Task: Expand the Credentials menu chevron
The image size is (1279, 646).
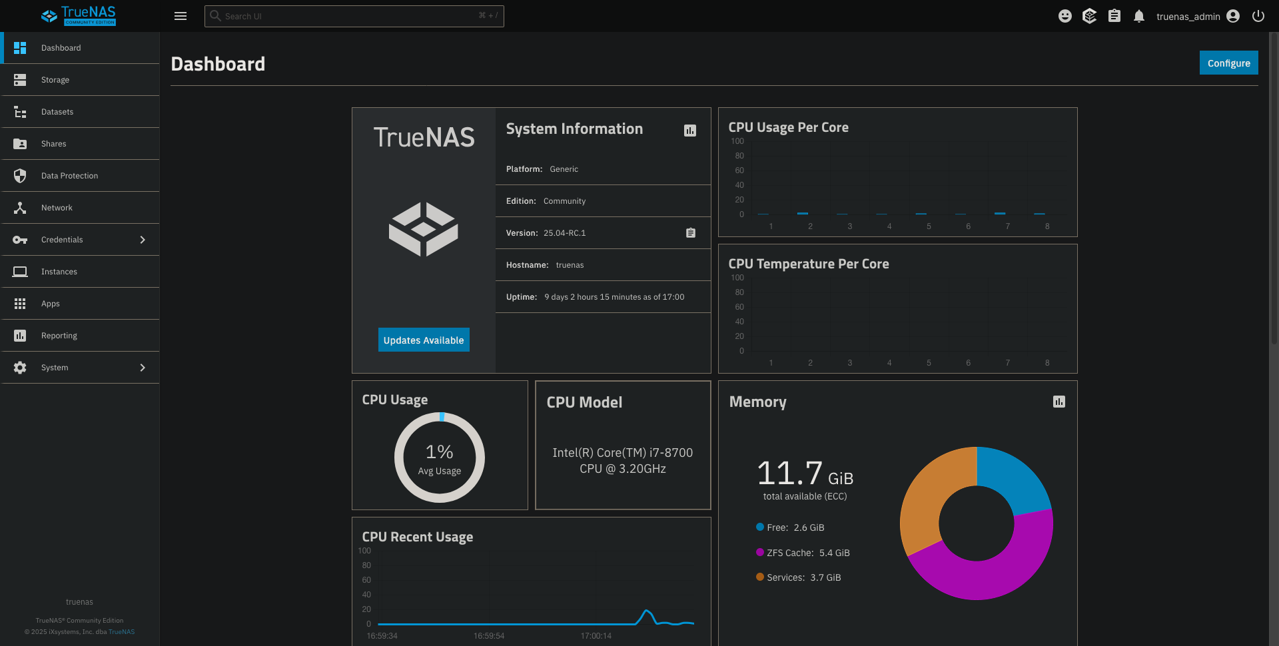Action: click(143, 240)
